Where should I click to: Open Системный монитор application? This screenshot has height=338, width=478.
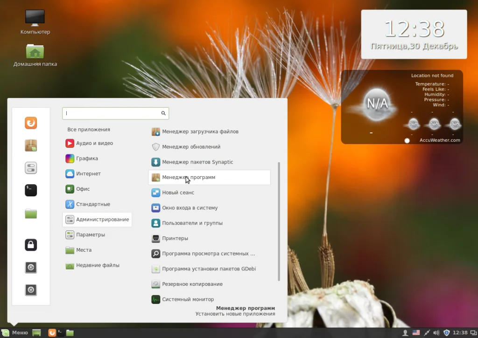[x=188, y=299]
